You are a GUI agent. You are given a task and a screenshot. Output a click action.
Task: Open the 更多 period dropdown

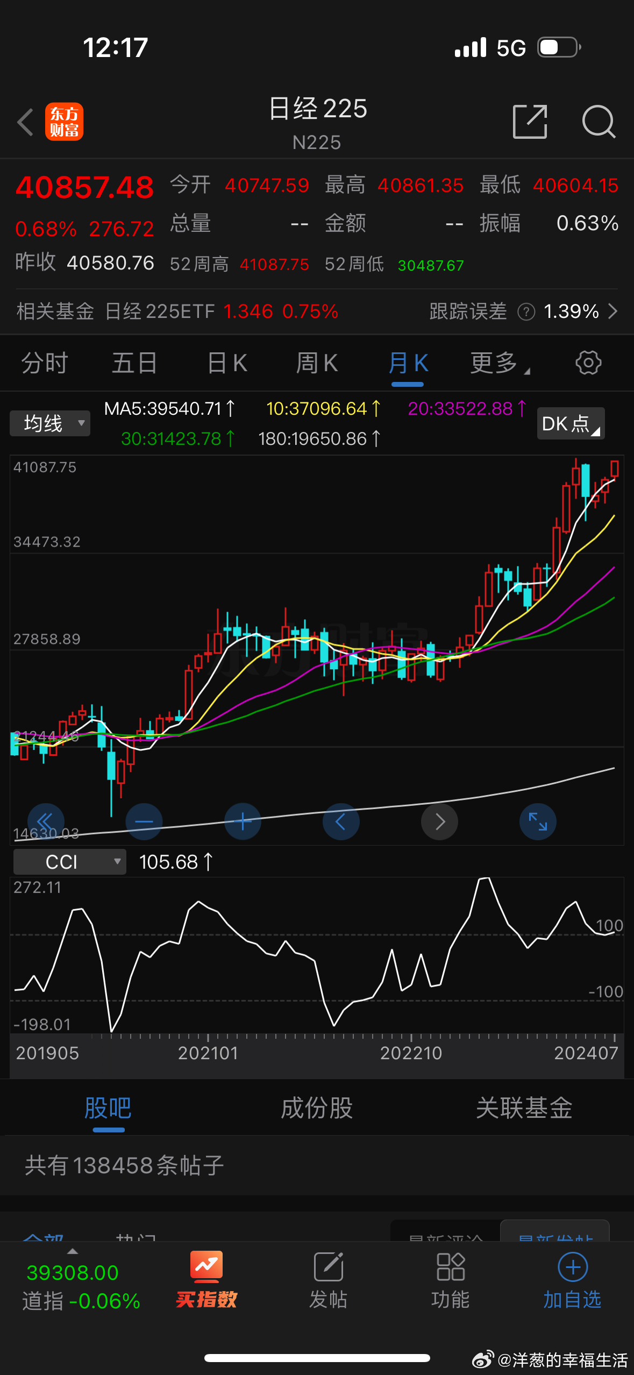click(500, 363)
